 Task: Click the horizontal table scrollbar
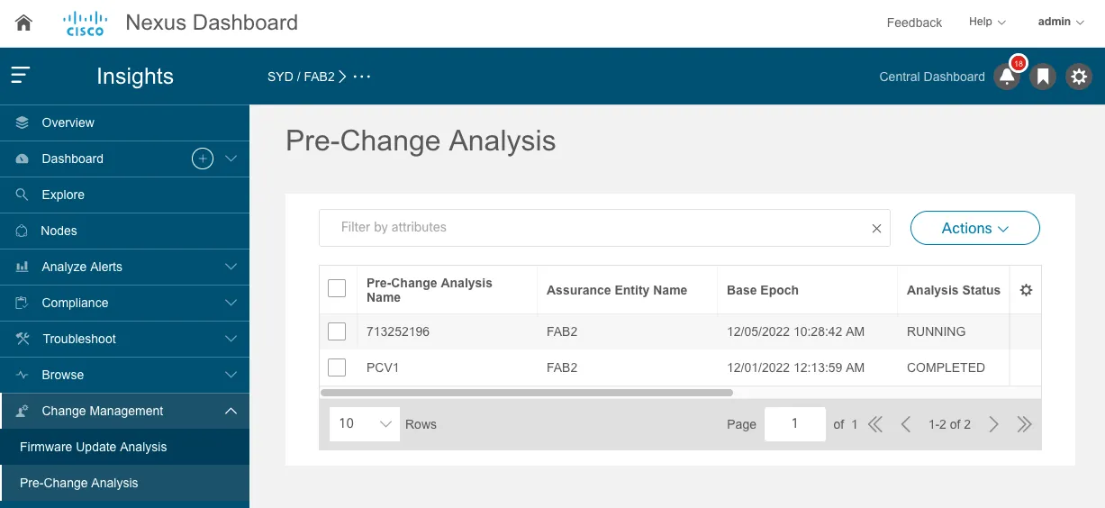click(527, 393)
